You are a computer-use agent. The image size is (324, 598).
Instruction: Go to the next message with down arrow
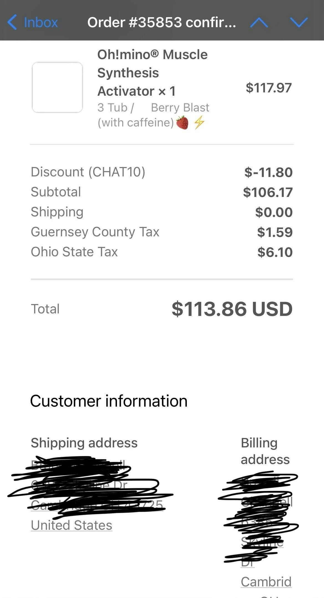pos(299,22)
